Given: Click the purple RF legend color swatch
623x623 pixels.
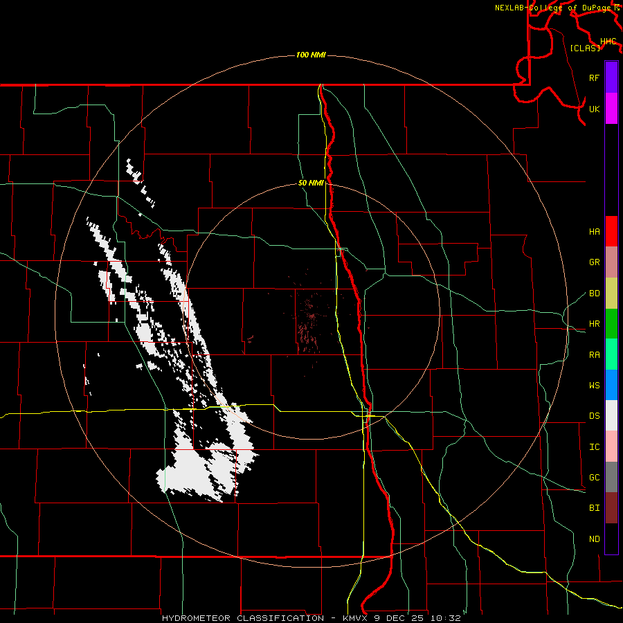Looking at the screenshot, I should [611, 78].
